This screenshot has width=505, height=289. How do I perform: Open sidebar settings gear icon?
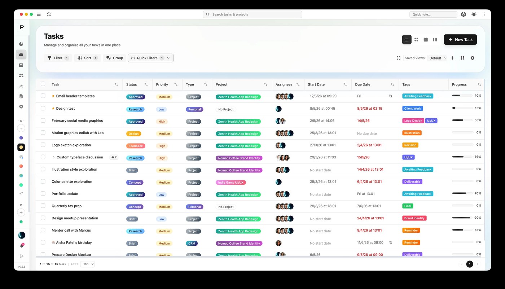click(x=21, y=107)
